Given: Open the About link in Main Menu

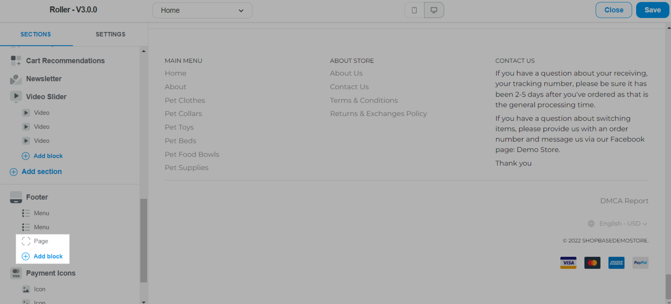Looking at the screenshot, I should point(175,87).
